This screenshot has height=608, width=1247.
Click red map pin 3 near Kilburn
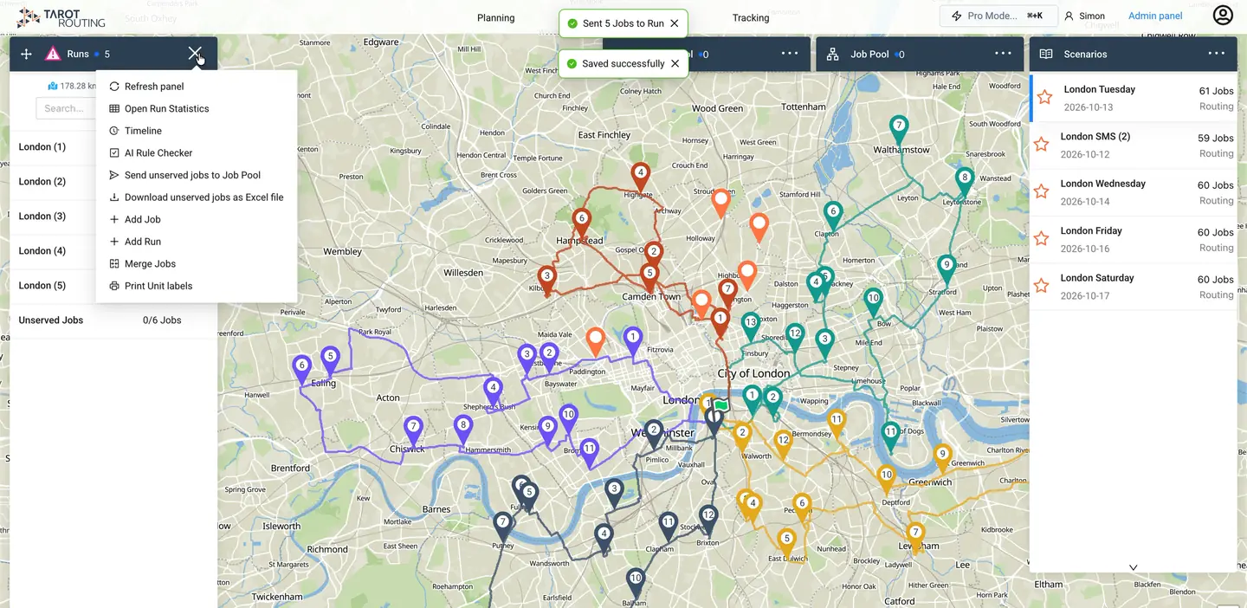click(x=546, y=280)
